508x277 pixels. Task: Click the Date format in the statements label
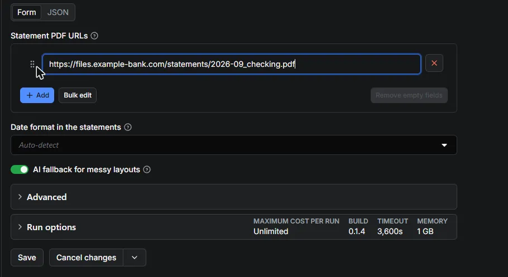[x=66, y=127]
